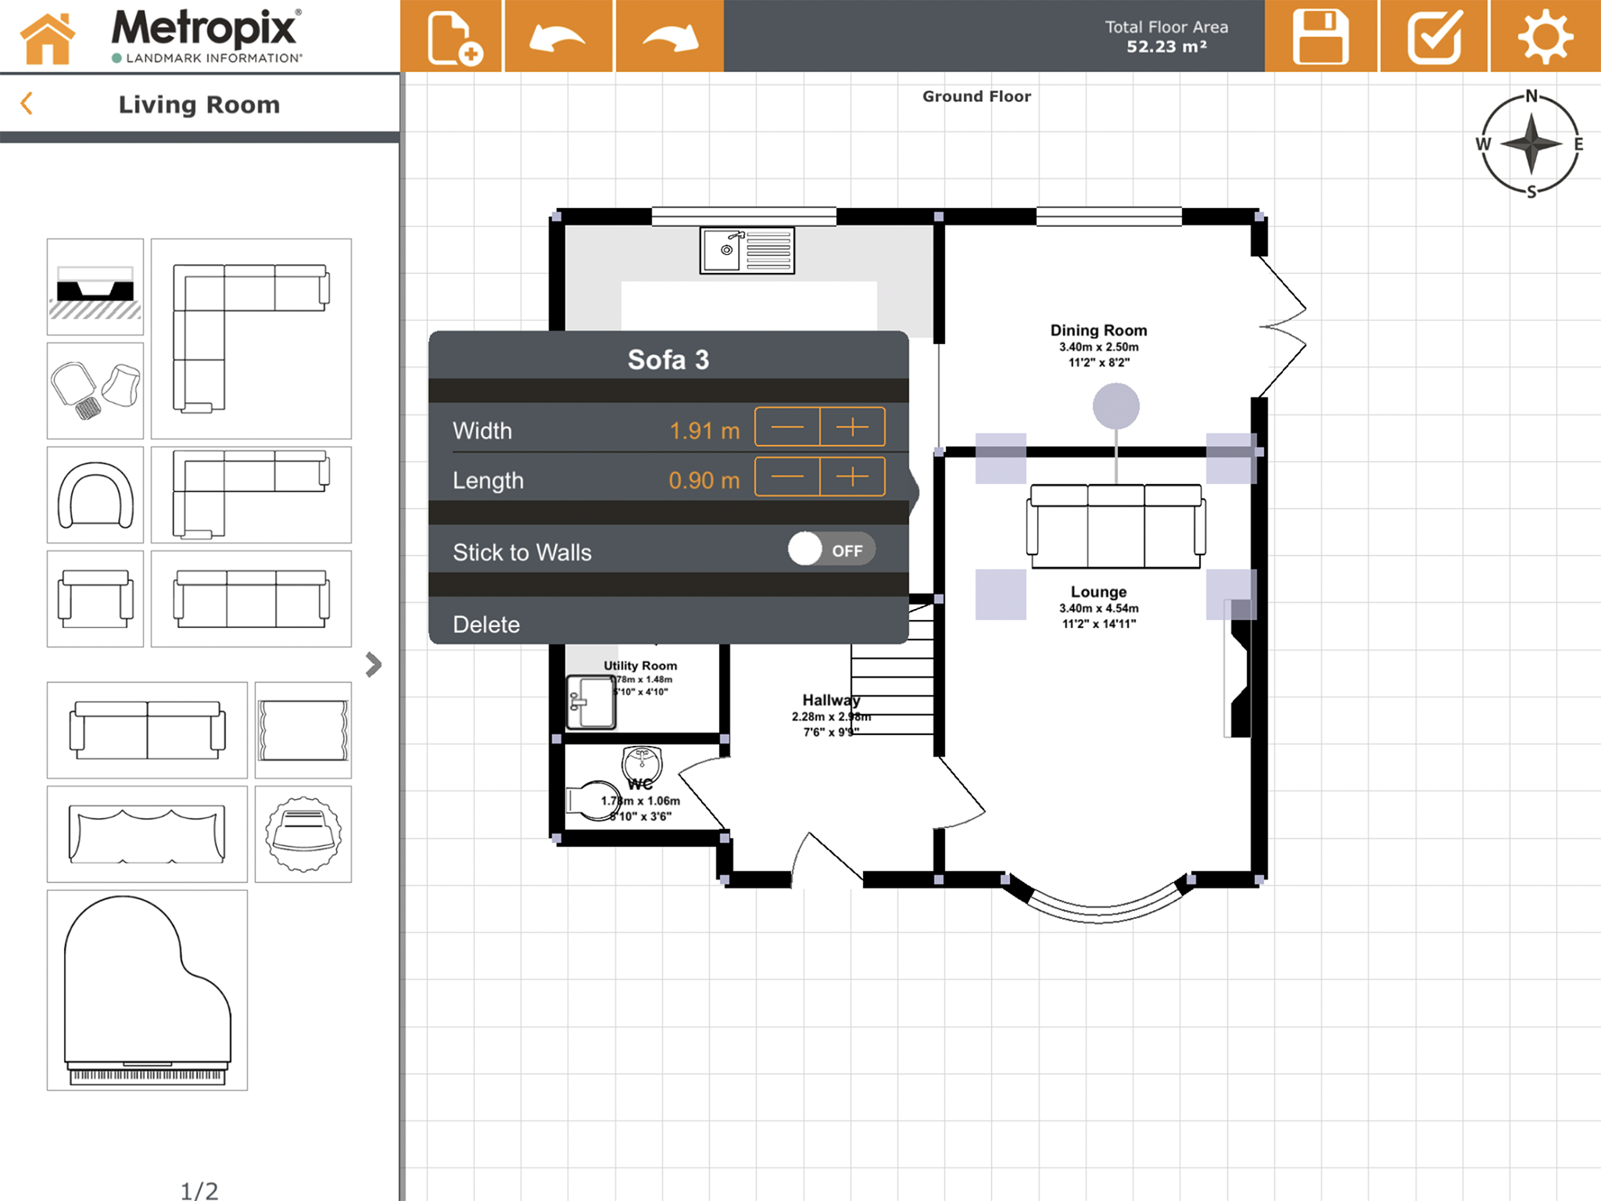This screenshot has width=1601, height=1201.
Task: Create a new floor plan document
Action: point(451,36)
